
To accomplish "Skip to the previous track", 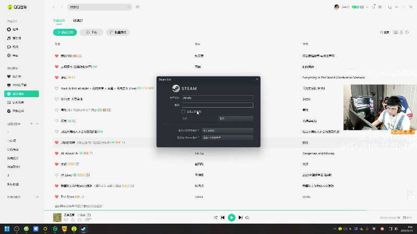I will (x=223, y=217).
